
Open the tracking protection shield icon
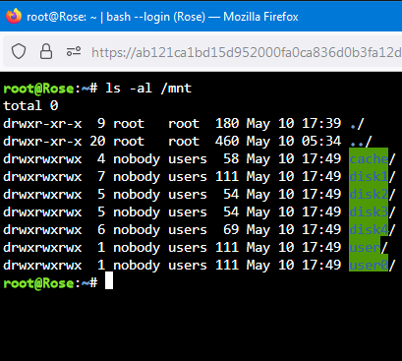(19, 51)
